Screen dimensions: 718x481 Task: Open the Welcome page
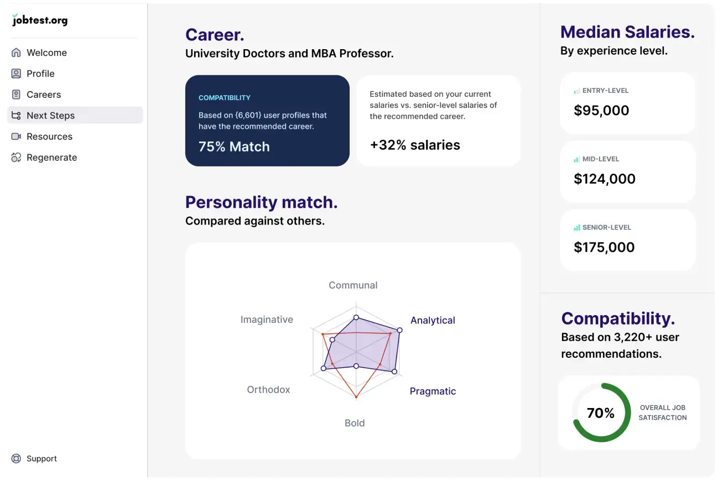pyautogui.click(x=46, y=52)
